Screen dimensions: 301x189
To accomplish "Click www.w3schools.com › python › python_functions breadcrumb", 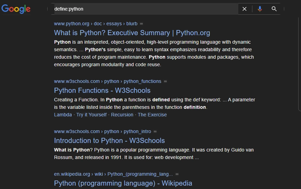I will (108, 81).
